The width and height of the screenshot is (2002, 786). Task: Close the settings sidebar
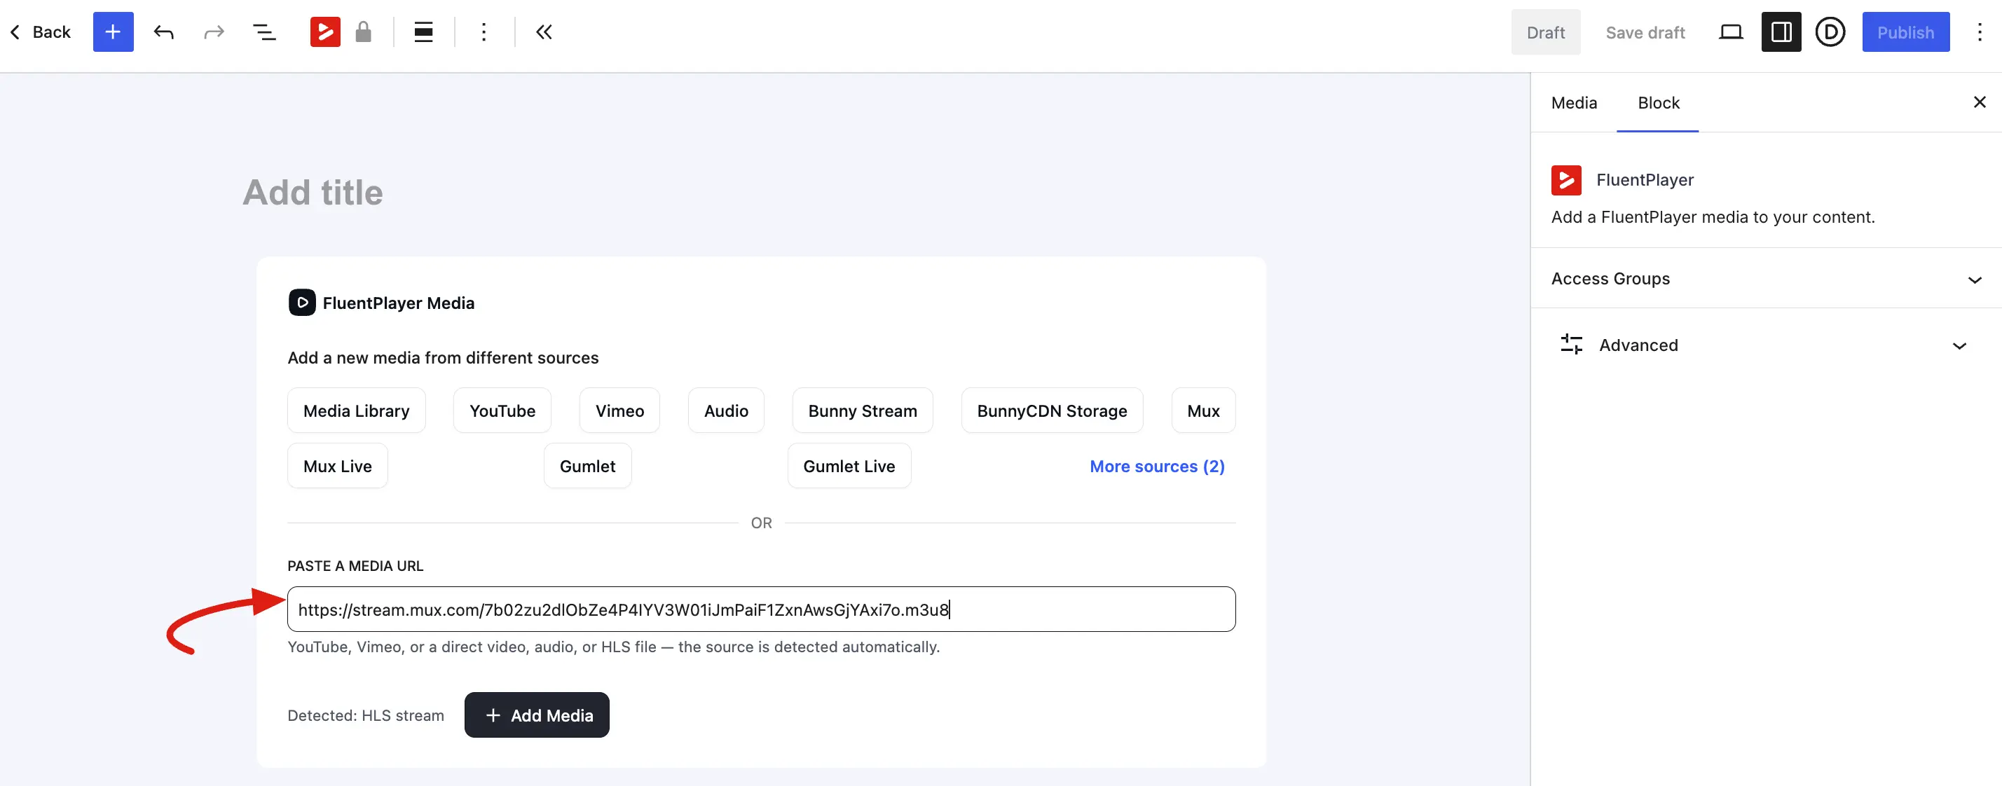click(1979, 102)
